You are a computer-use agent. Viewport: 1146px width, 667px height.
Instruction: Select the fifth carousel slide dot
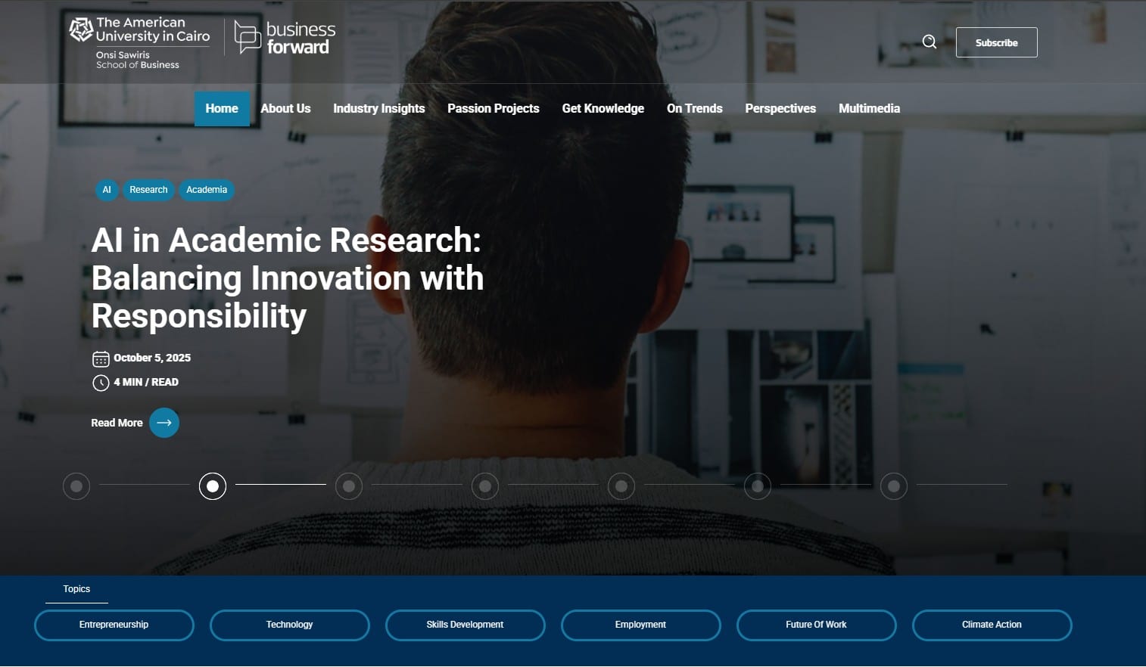coord(621,486)
